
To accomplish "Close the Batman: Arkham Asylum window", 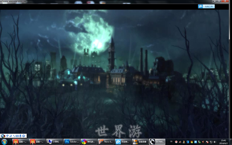I will pos(225,1).
